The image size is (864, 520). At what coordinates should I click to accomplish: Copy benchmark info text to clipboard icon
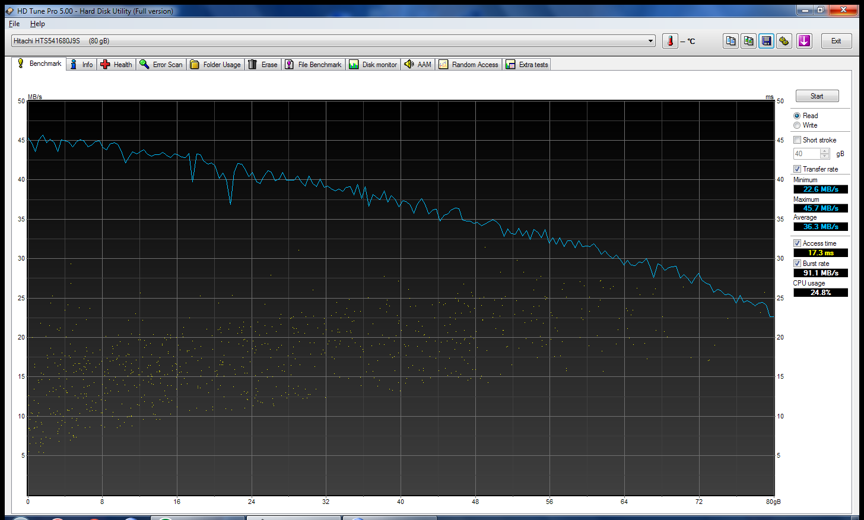click(731, 41)
